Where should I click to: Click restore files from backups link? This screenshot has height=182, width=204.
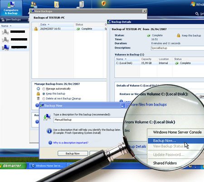coord(149,105)
